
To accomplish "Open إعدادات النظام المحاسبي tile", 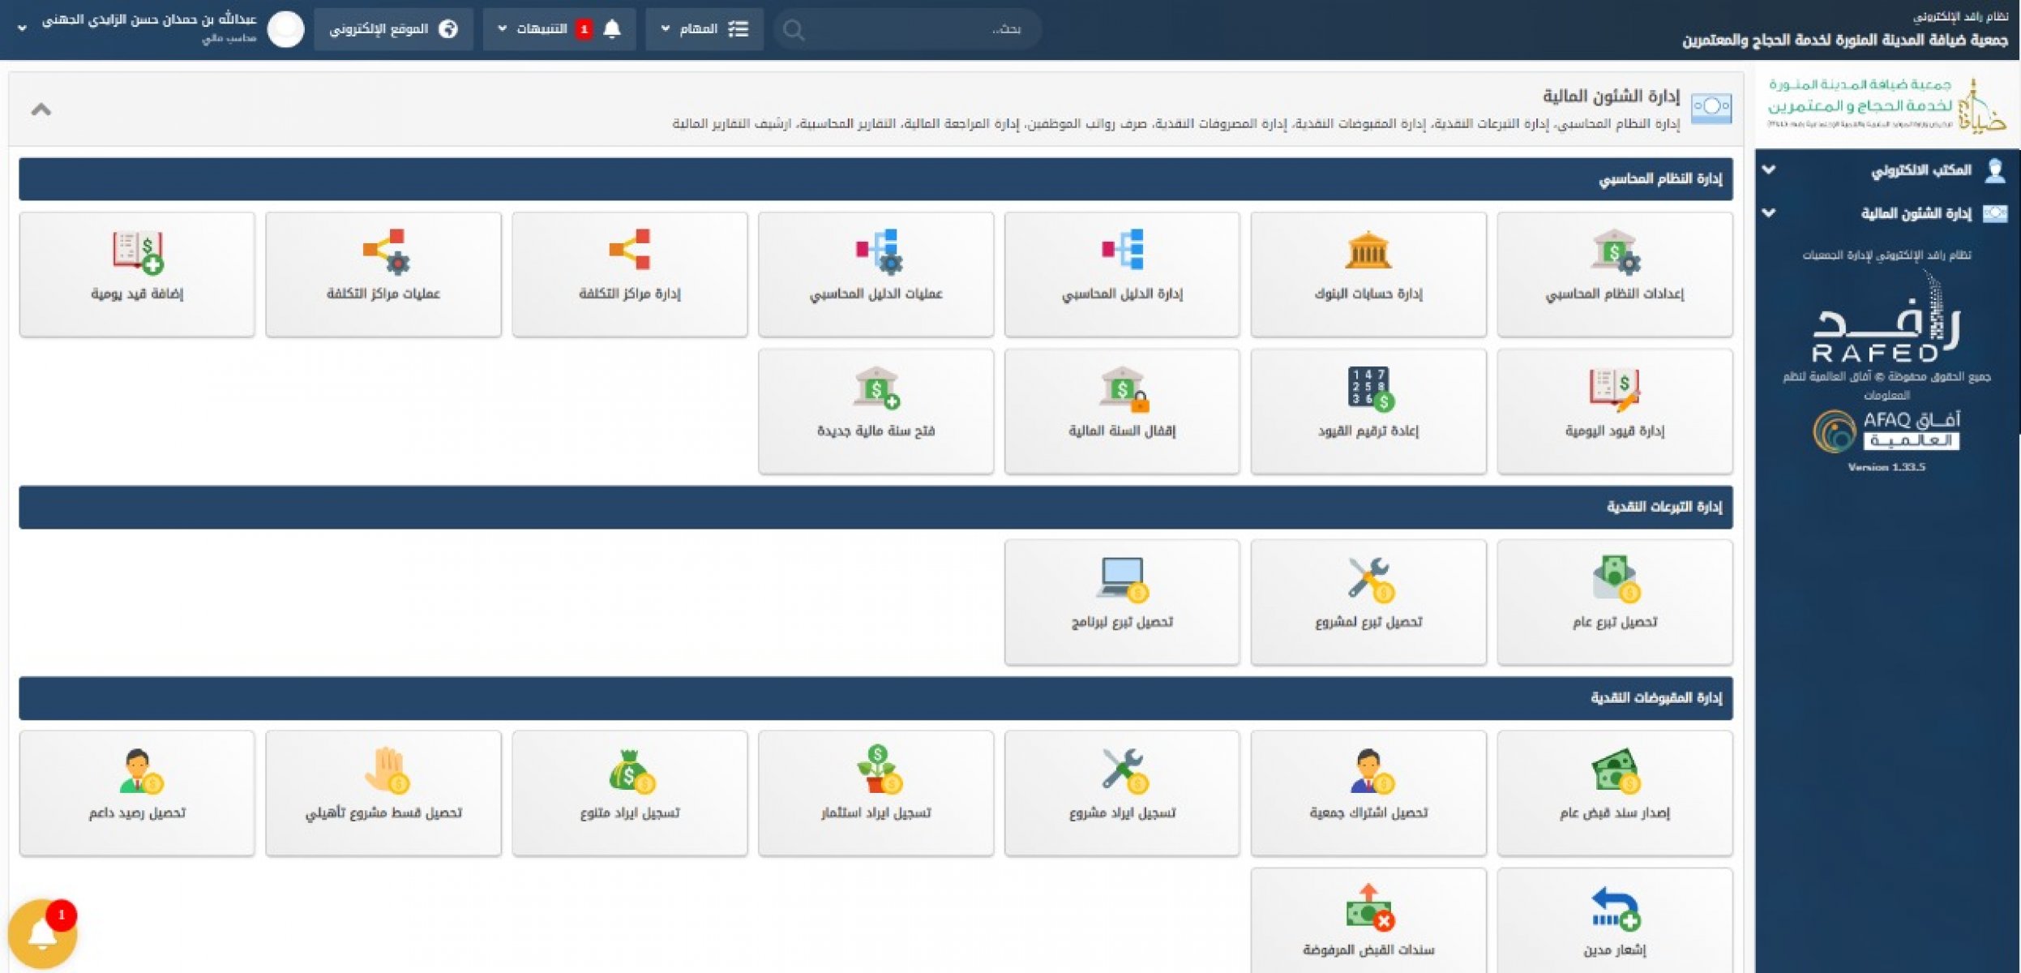I will tap(1614, 274).
